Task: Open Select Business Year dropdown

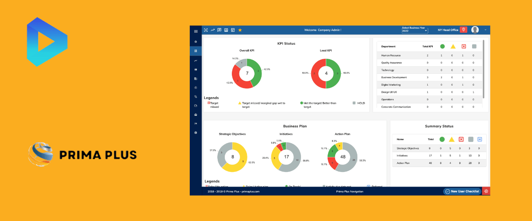Action: 415,30
